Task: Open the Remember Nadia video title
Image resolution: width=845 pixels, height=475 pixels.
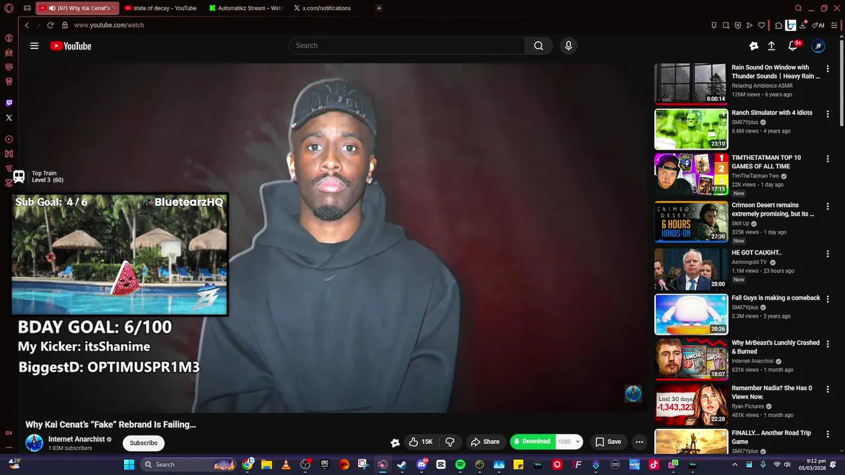Action: [772, 392]
